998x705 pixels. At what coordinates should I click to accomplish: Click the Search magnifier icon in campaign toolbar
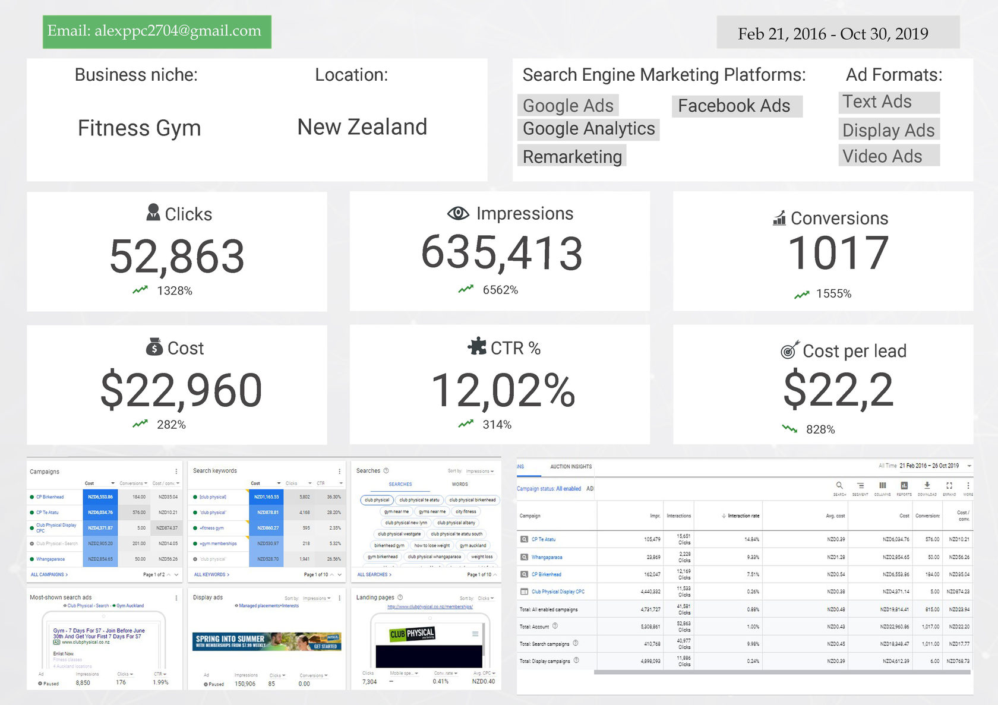click(839, 486)
